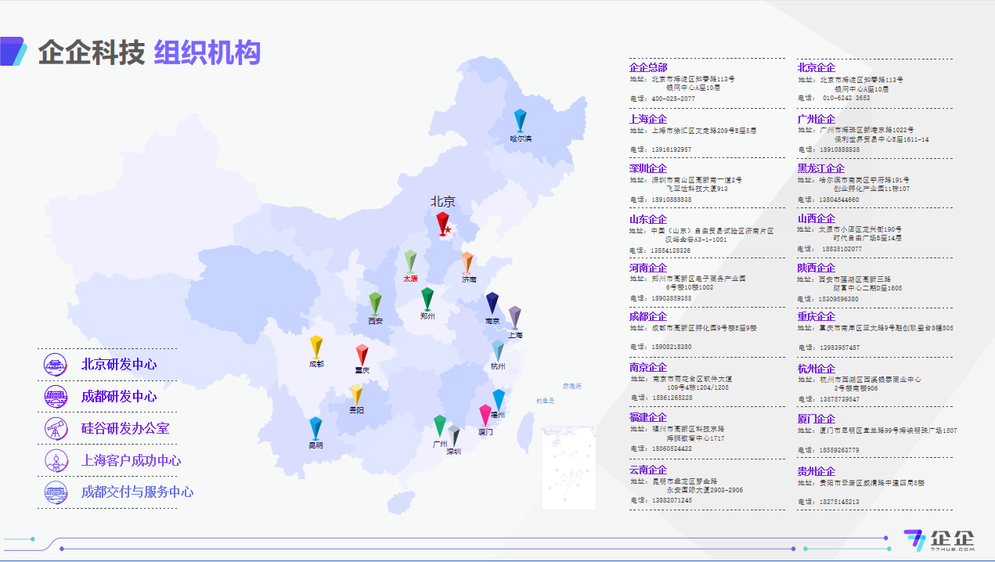Click the dark green Zhengzhou (郑州) pin

(427, 298)
